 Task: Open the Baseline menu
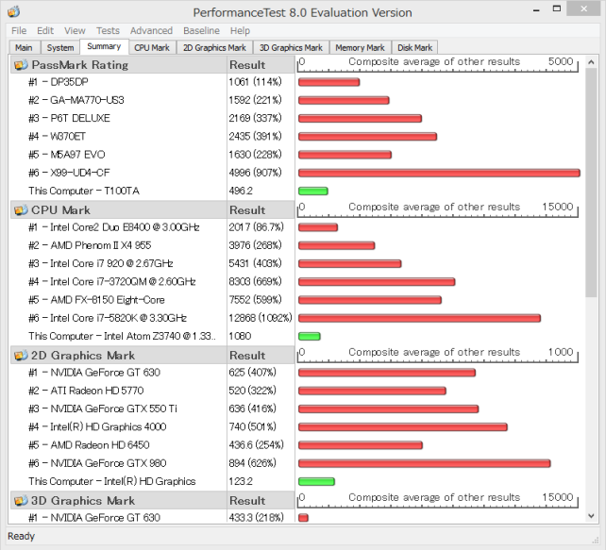pos(201,30)
